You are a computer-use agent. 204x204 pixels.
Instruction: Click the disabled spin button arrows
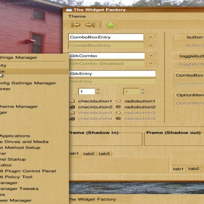click(x=143, y=91)
